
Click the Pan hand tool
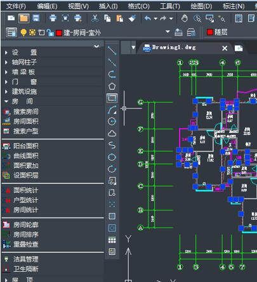point(185,18)
